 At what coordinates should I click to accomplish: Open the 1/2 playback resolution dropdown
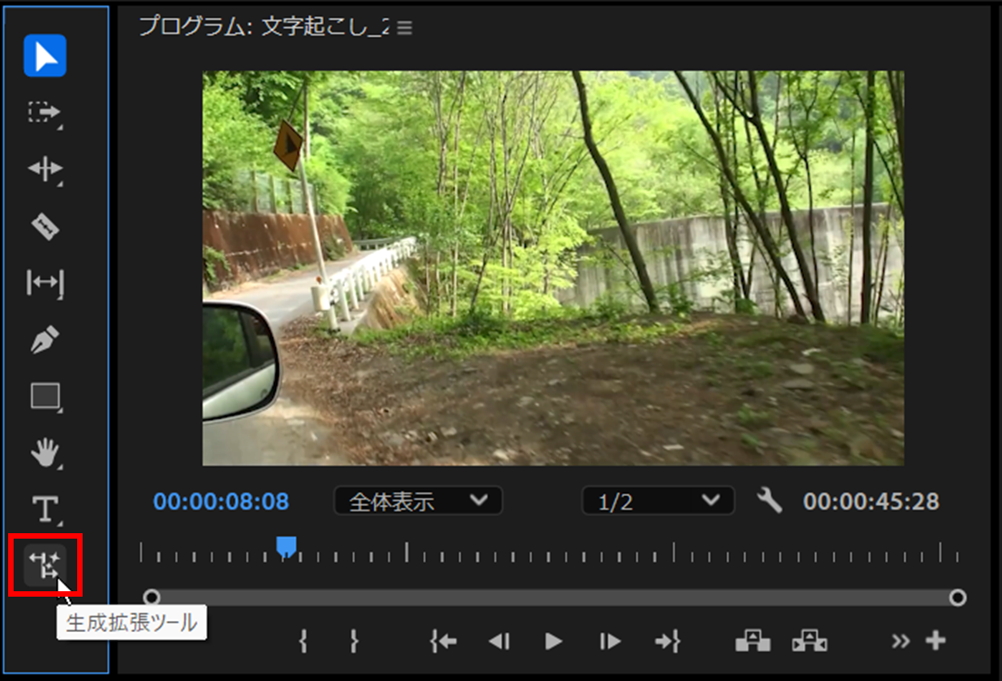coord(657,501)
